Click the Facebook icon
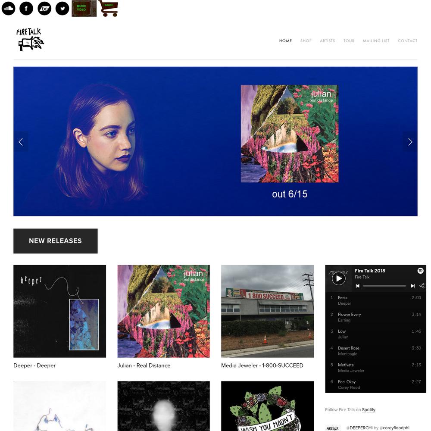Screen dimensions: 431x431 click(26, 9)
